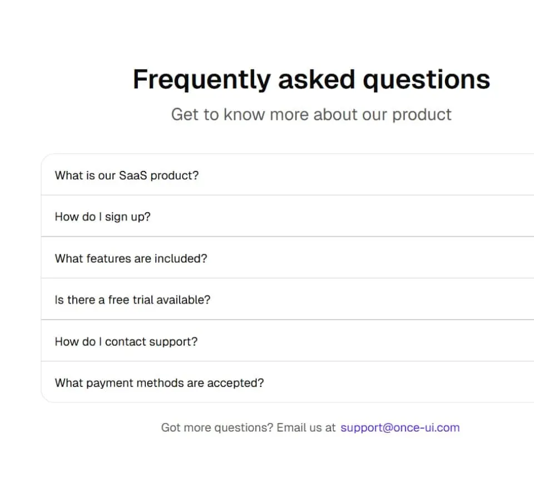
Task: Click the "Frequently asked questions" heading
Action: pos(311,80)
